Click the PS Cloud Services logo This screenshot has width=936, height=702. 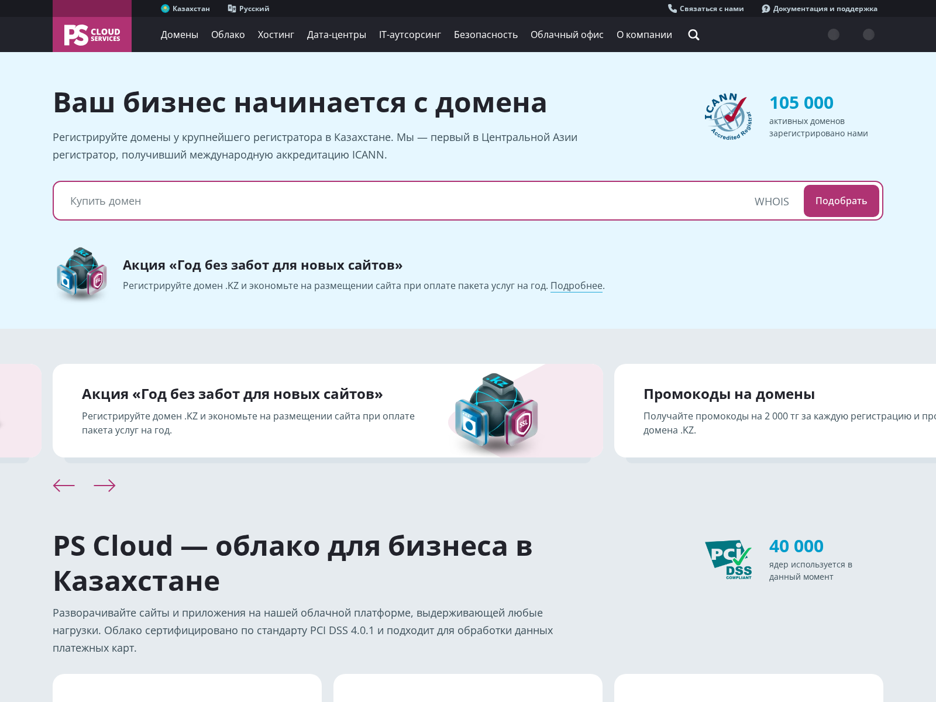92,35
